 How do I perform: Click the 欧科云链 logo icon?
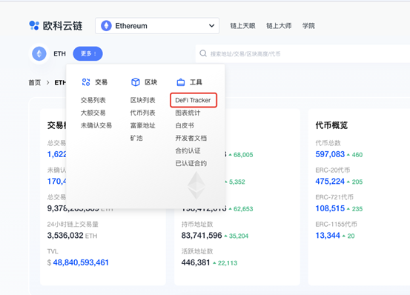(34, 25)
